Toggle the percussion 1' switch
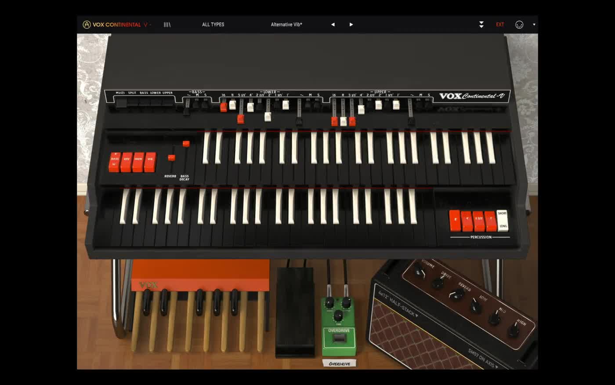The height and width of the screenshot is (385, 615). click(x=491, y=221)
